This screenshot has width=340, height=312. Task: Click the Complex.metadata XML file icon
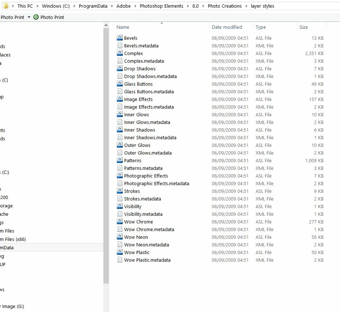tap(120, 61)
